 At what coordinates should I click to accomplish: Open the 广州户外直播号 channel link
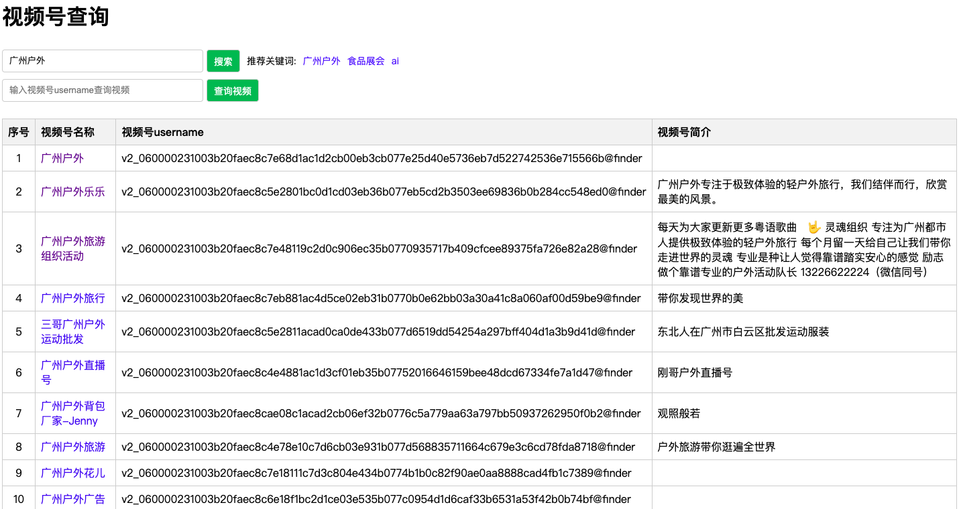[73, 372]
